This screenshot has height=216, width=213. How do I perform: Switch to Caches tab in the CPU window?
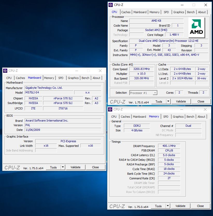(x=126, y=12)
